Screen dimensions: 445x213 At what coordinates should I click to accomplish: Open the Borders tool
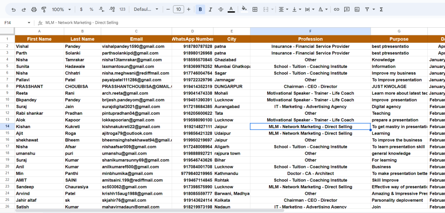255,10
